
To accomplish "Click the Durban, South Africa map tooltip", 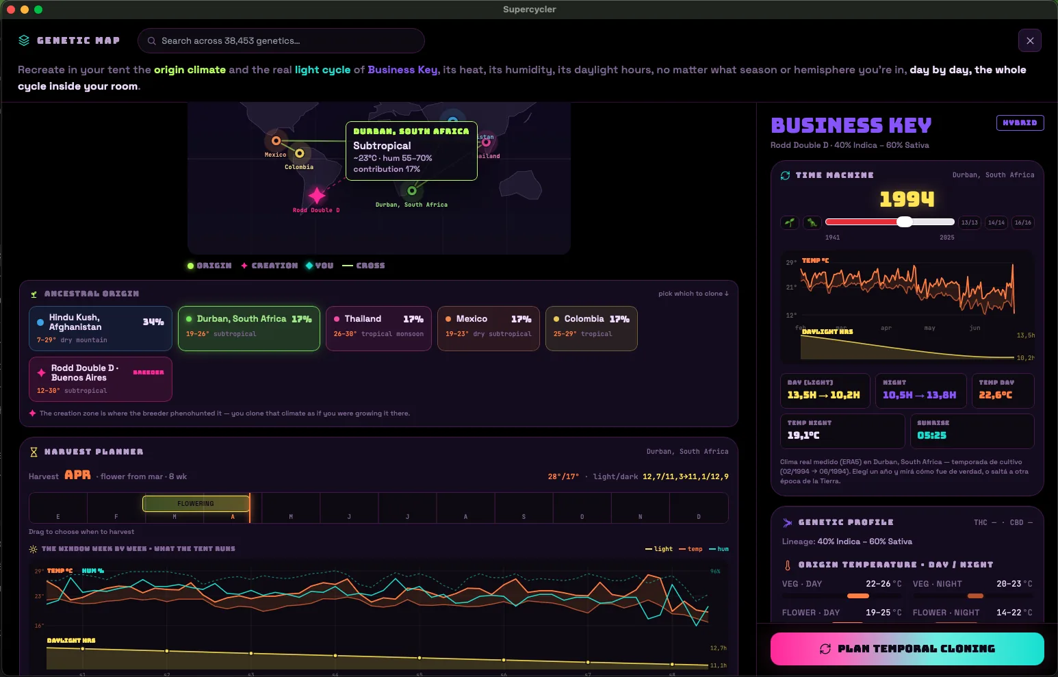I will 411,151.
